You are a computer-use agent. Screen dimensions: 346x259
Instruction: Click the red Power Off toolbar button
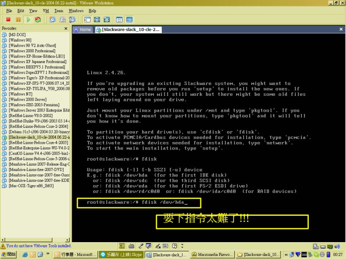(8, 19)
